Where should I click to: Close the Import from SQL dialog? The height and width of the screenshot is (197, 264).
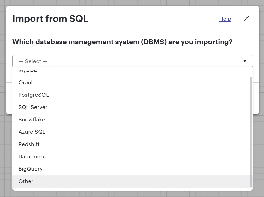tap(247, 19)
